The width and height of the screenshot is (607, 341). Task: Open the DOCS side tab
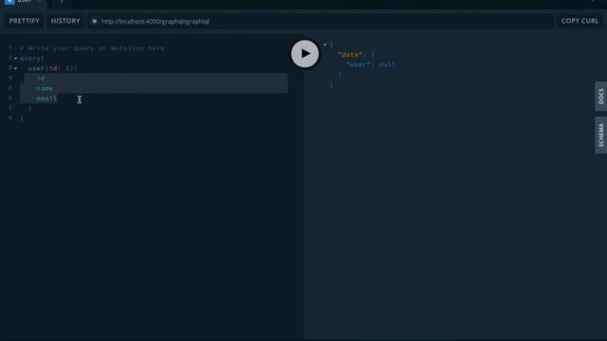point(600,97)
